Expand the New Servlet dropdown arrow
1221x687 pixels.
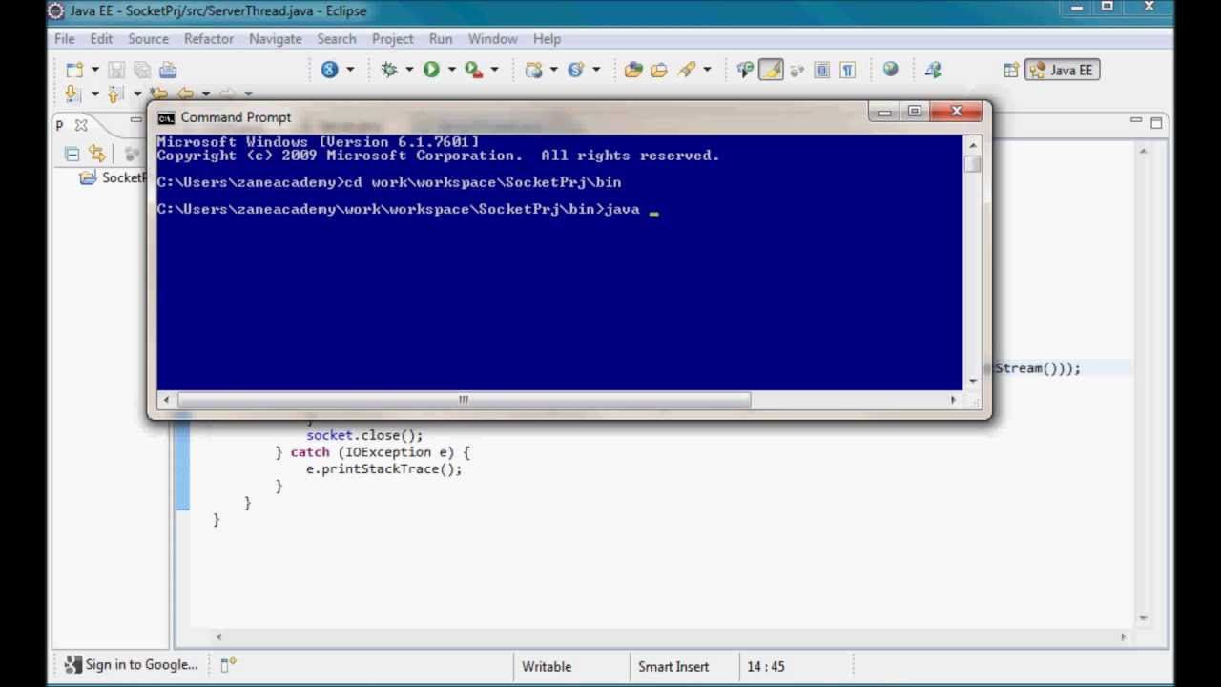[x=596, y=70]
